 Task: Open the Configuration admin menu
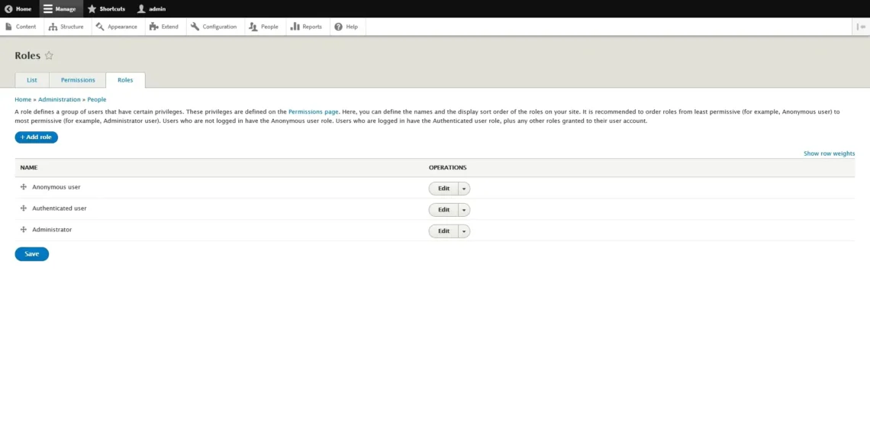tap(214, 27)
